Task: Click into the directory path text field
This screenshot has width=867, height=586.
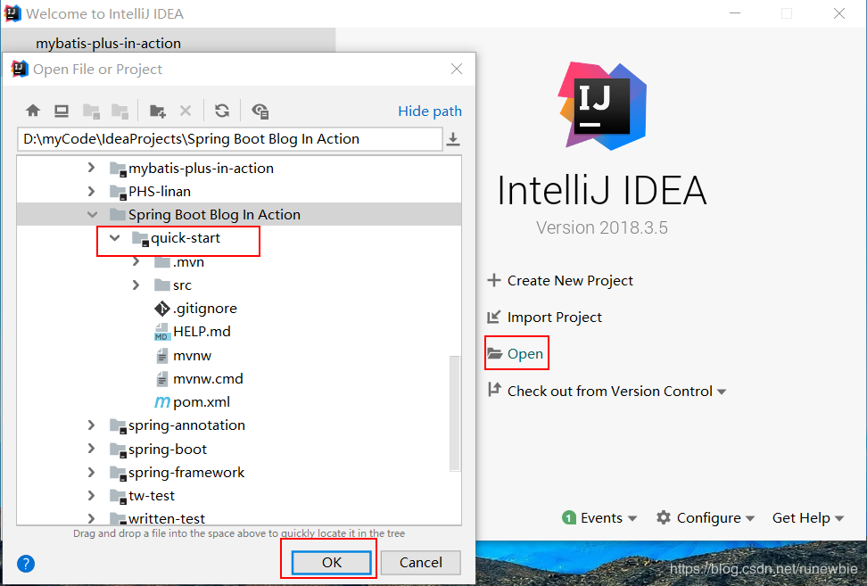Action: coord(230,139)
